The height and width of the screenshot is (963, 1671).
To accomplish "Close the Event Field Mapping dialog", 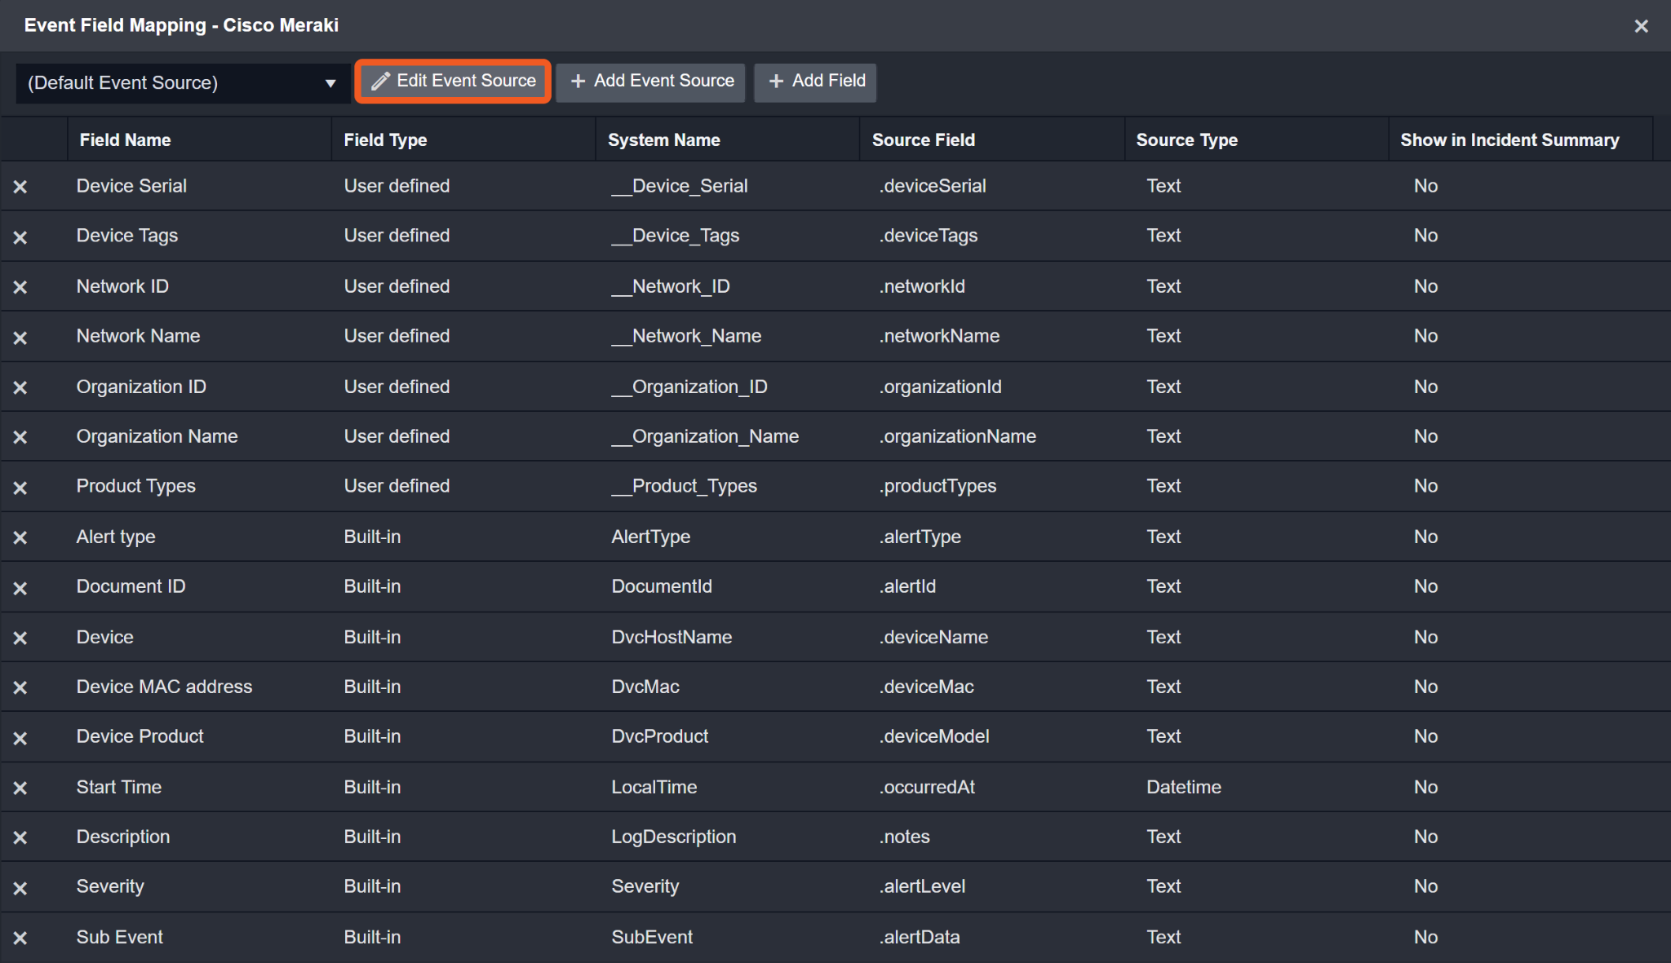I will (1642, 26).
